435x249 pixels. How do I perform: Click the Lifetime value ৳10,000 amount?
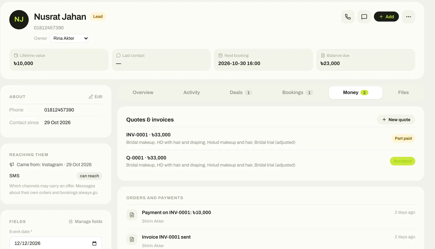(23, 63)
